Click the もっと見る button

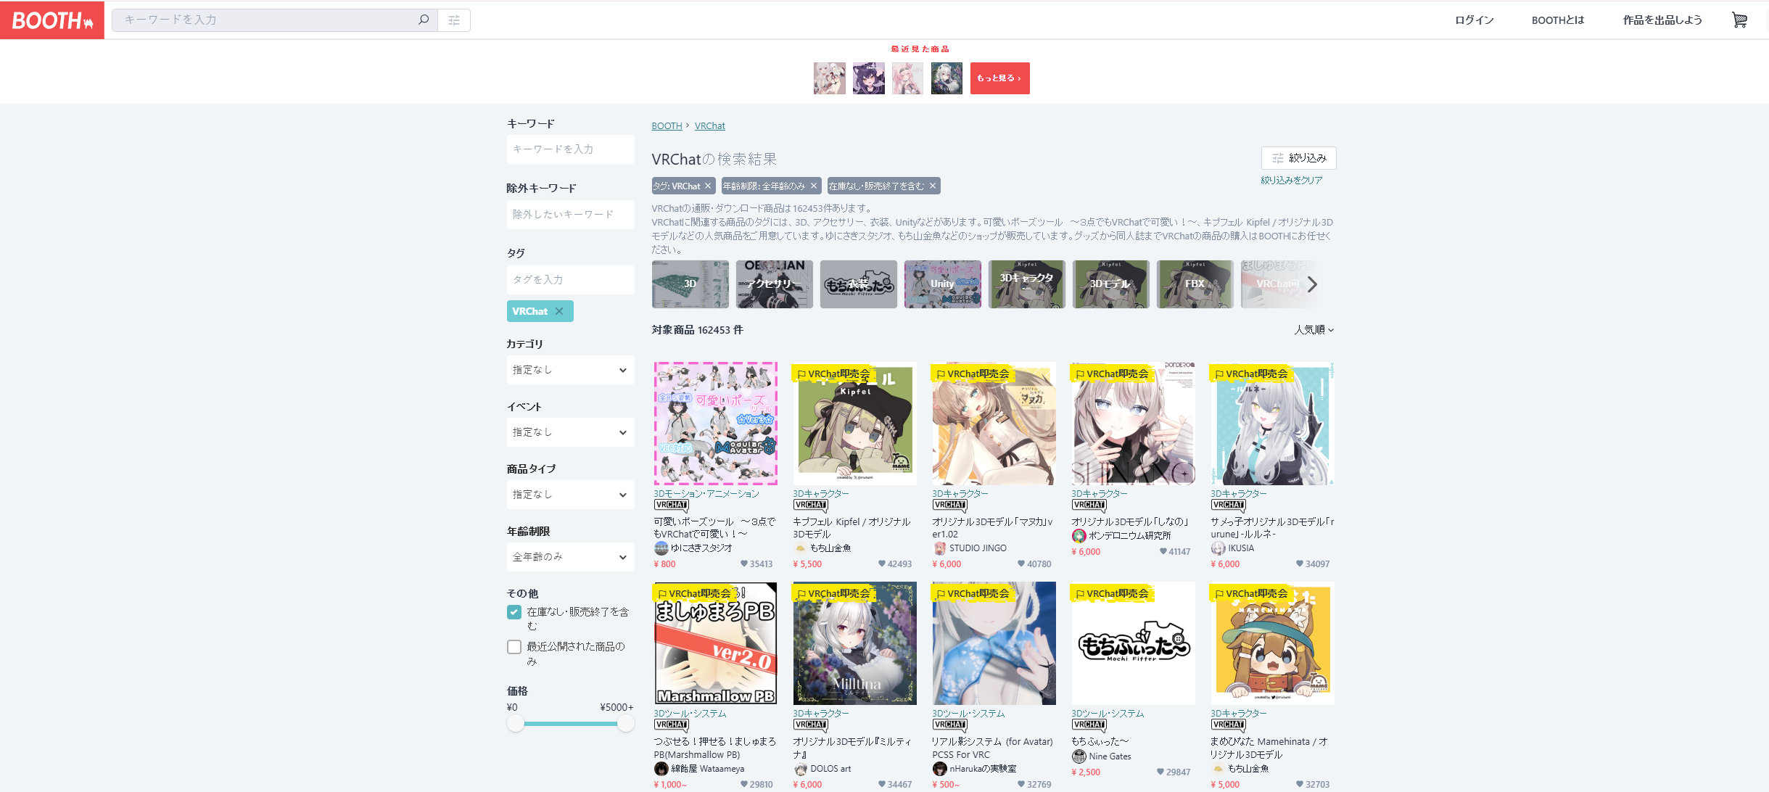click(999, 78)
